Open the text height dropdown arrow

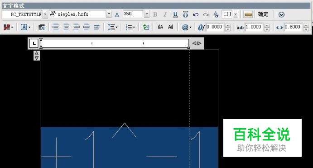pos(147,14)
